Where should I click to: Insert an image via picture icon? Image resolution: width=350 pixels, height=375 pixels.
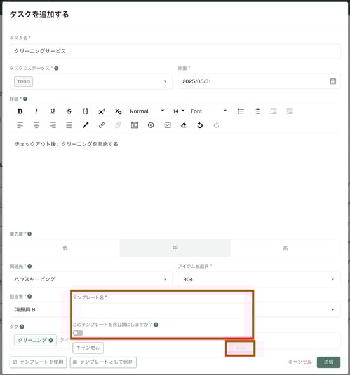(x=167, y=125)
